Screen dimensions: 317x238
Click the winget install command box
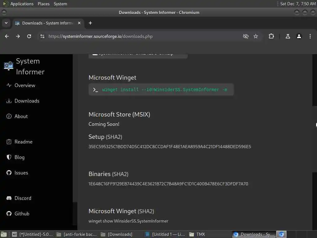tap(161, 90)
